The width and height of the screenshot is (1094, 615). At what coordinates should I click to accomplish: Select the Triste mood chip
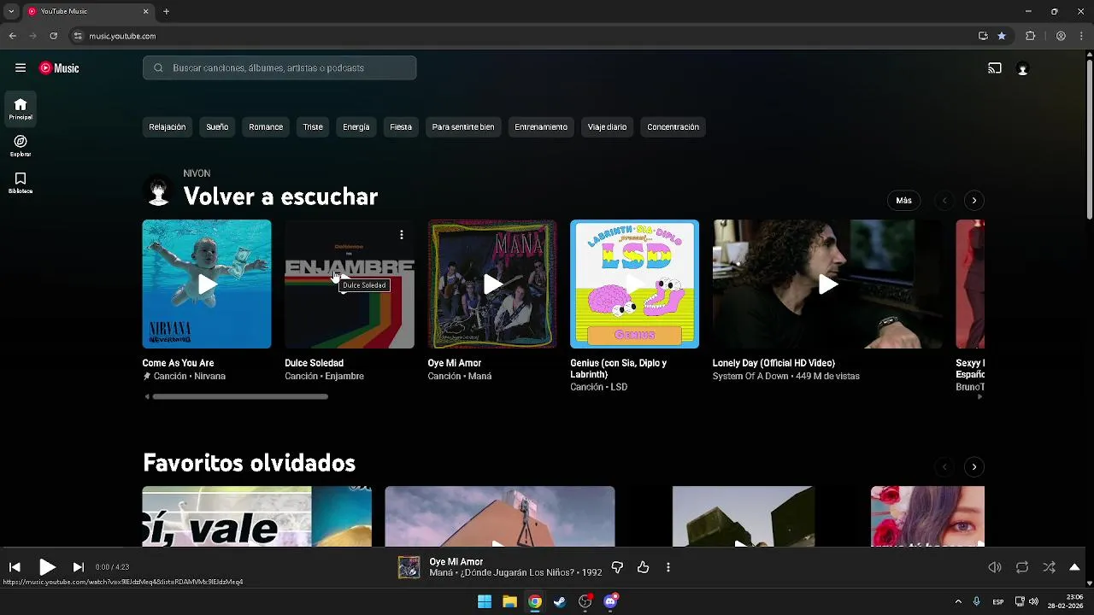[313, 127]
